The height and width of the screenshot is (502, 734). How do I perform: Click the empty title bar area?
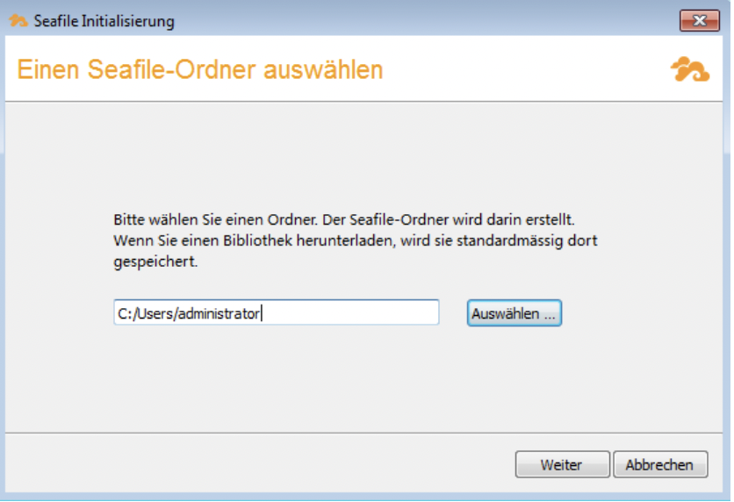pyautogui.click(x=421, y=21)
